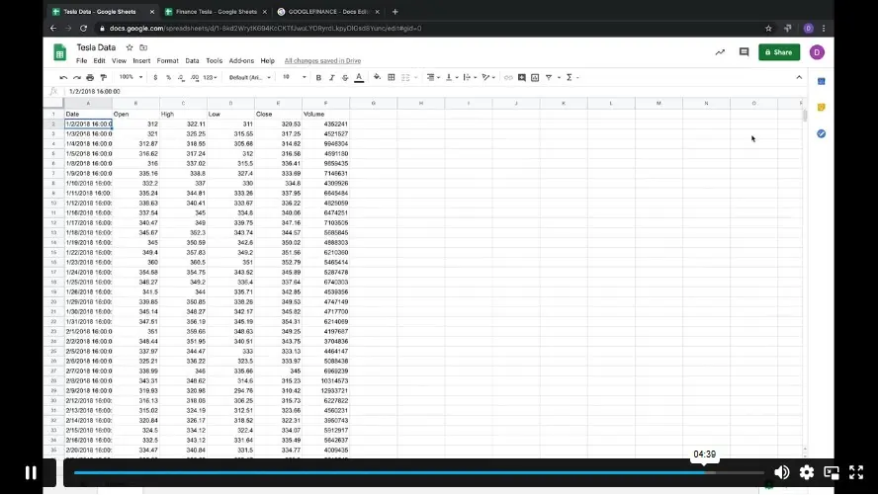Viewport: 878px width, 495px height.
Task: Click the Create a filter icon
Action: click(549, 78)
